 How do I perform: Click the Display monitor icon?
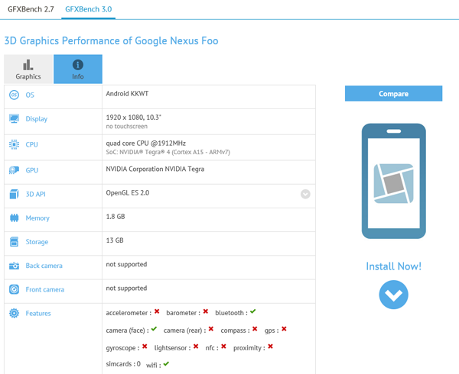tap(14, 118)
